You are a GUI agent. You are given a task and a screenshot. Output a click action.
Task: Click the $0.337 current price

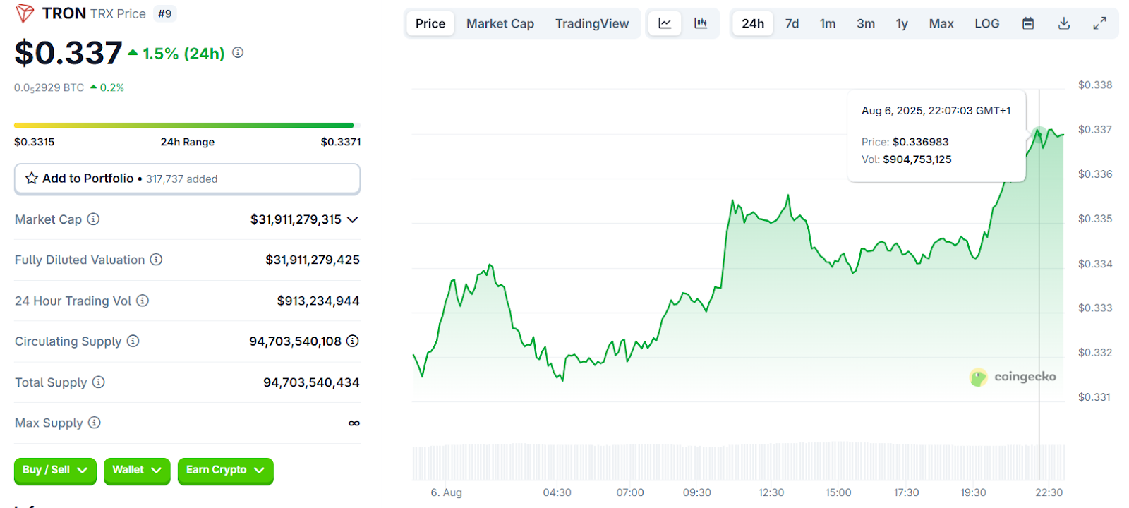[x=68, y=53]
